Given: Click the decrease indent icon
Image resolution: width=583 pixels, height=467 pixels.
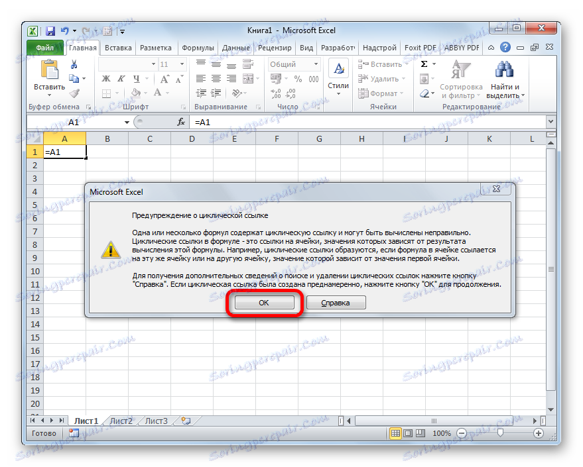Looking at the screenshot, I should tap(201, 93).
